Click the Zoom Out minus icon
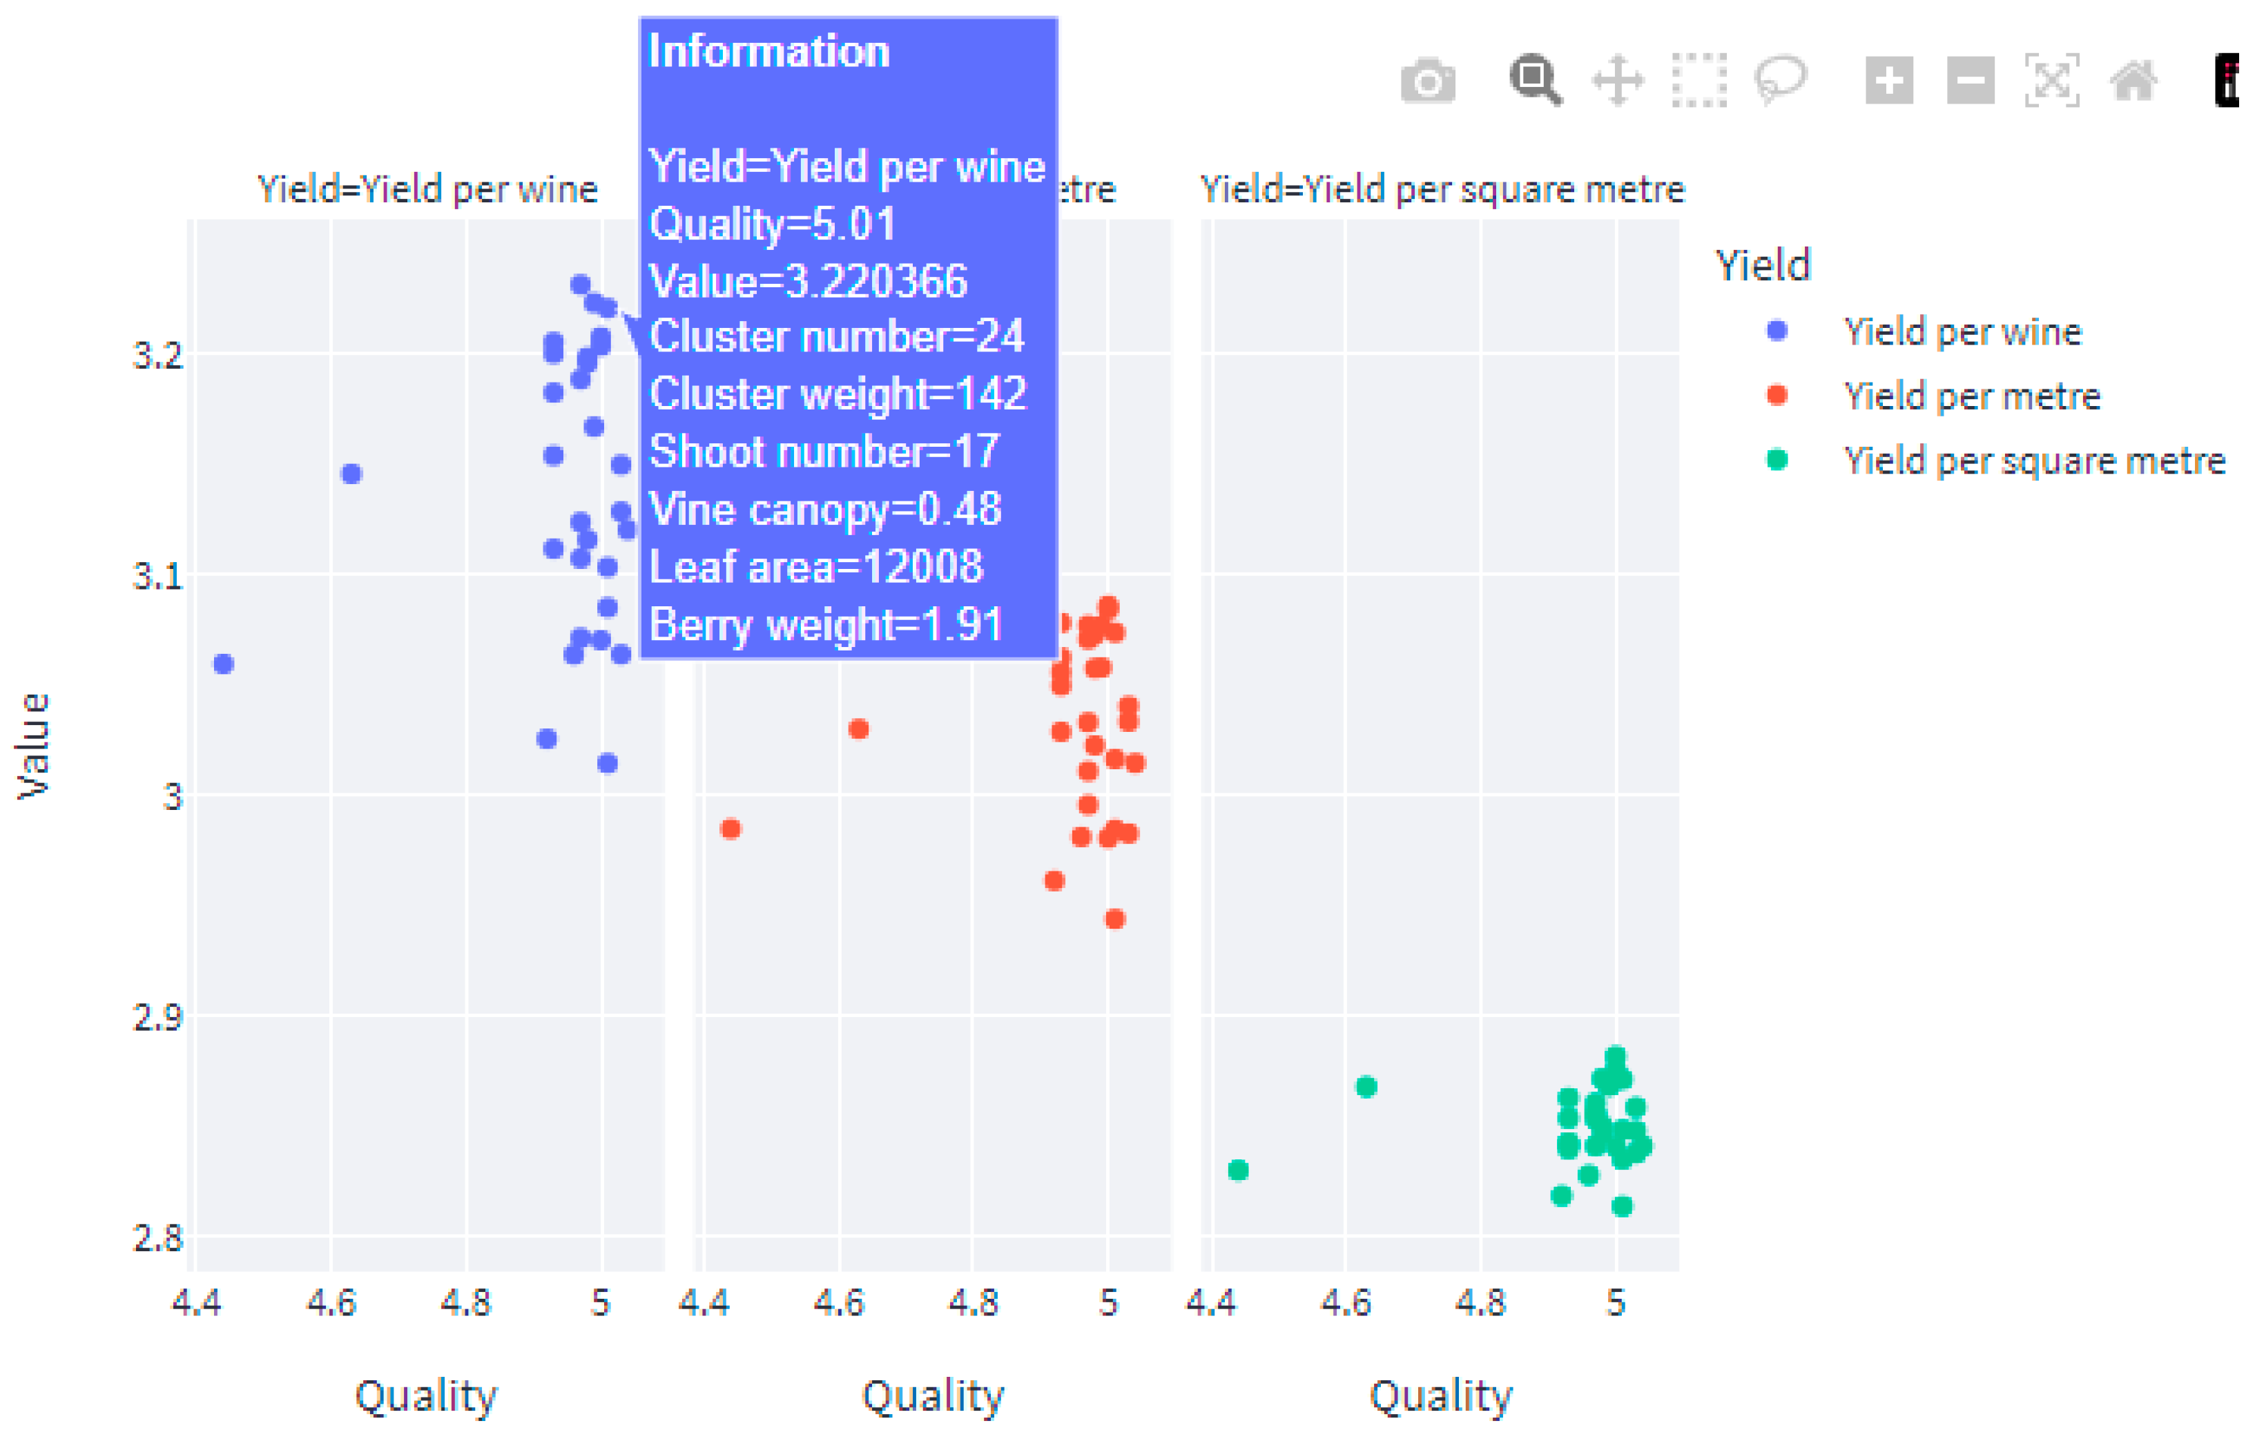Image resolution: width=2255 pixels, height=1439 pixels. [x=1971, y=81]
